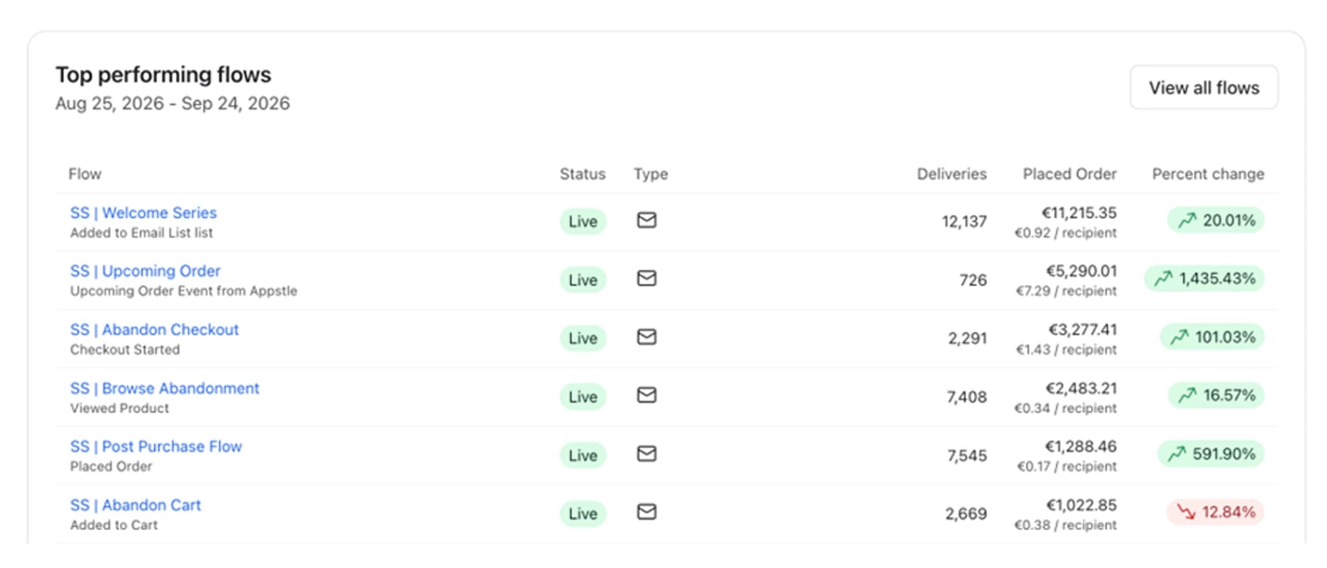Open the View all flows button
The height and width of the screenshot is (568, 1327).
1204,88
